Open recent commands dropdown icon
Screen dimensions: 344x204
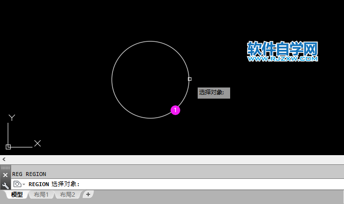pos(19,184)
